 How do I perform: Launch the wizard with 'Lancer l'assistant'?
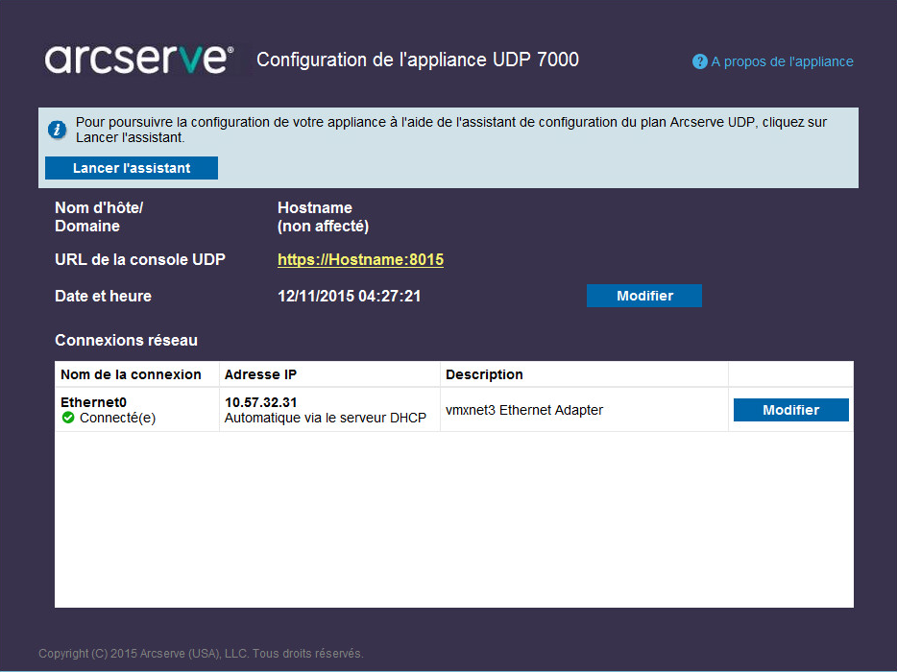(132, 168)
